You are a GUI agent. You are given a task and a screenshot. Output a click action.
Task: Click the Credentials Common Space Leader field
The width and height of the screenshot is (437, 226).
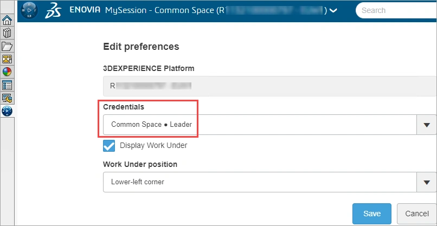tap(259, 125)
